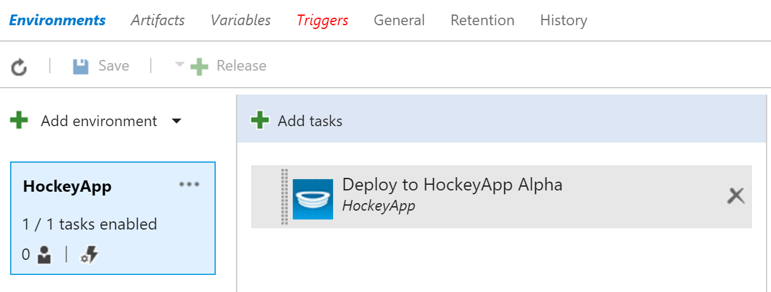Switch to the Environments tab
The image size is (771, 292).
(x=57, y=20)
